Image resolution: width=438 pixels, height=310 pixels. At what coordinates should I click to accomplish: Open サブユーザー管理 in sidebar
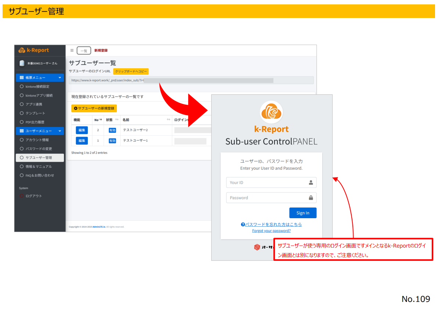click(40, 158)
